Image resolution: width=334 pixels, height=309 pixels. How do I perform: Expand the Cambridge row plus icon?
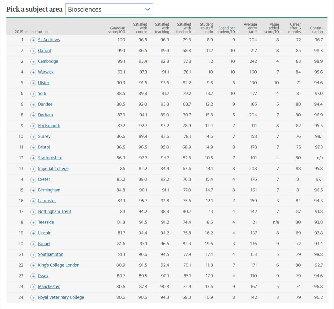(33, 61)
